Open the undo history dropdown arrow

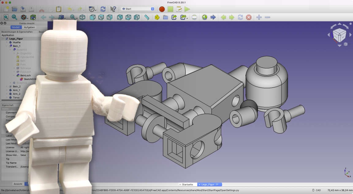(74, 10)
